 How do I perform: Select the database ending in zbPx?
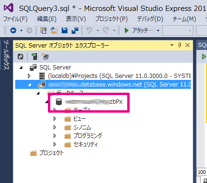point(94,102)
